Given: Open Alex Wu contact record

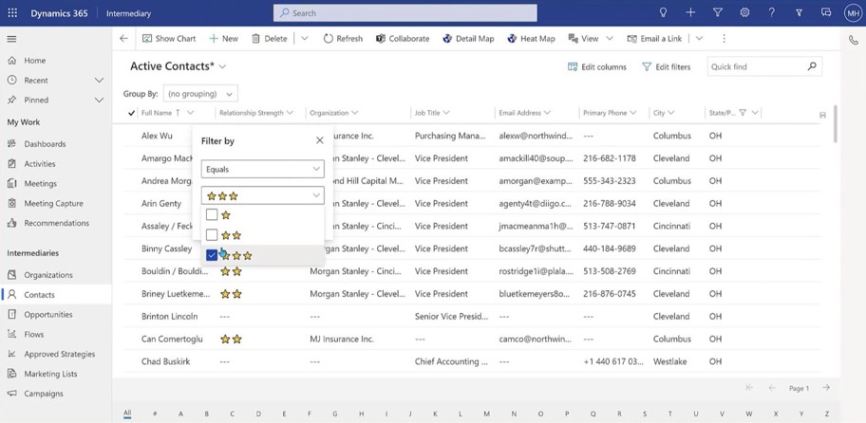Looking at the screenshot, I should [x=157, y=136].
